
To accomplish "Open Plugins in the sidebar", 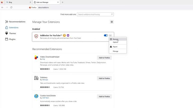I will 10,39.
